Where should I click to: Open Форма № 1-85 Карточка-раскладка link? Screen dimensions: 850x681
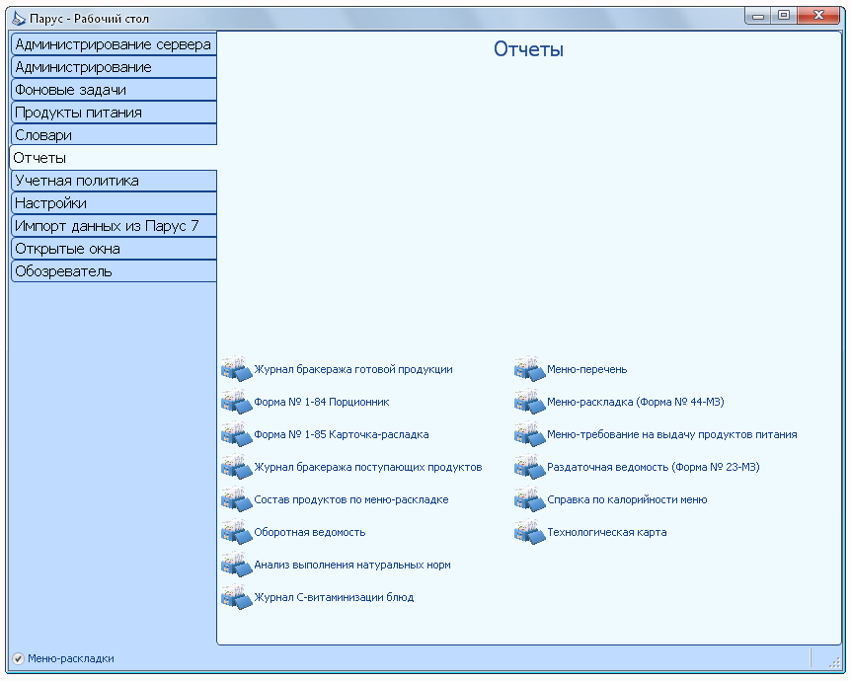[x=341, y=434]
